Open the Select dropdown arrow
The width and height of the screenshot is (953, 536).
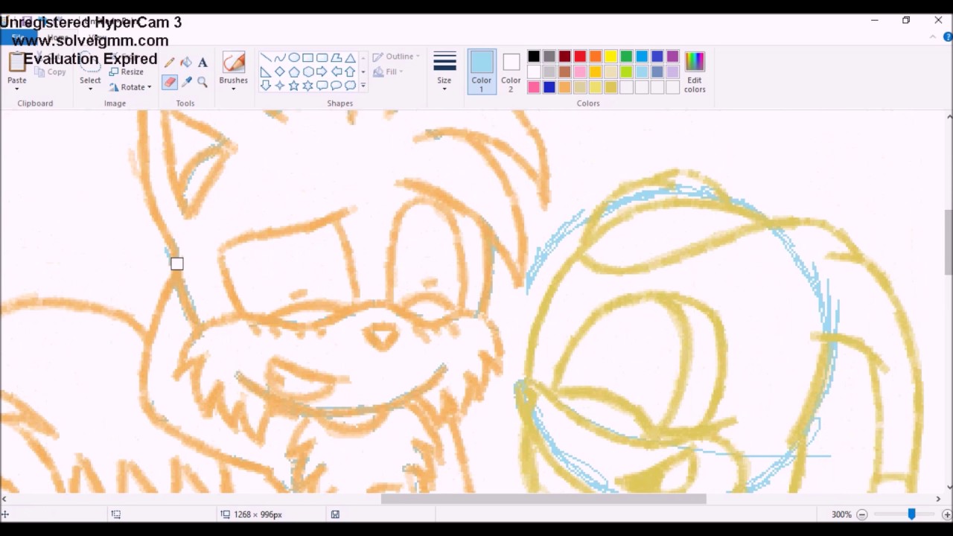tap(90, 89)
